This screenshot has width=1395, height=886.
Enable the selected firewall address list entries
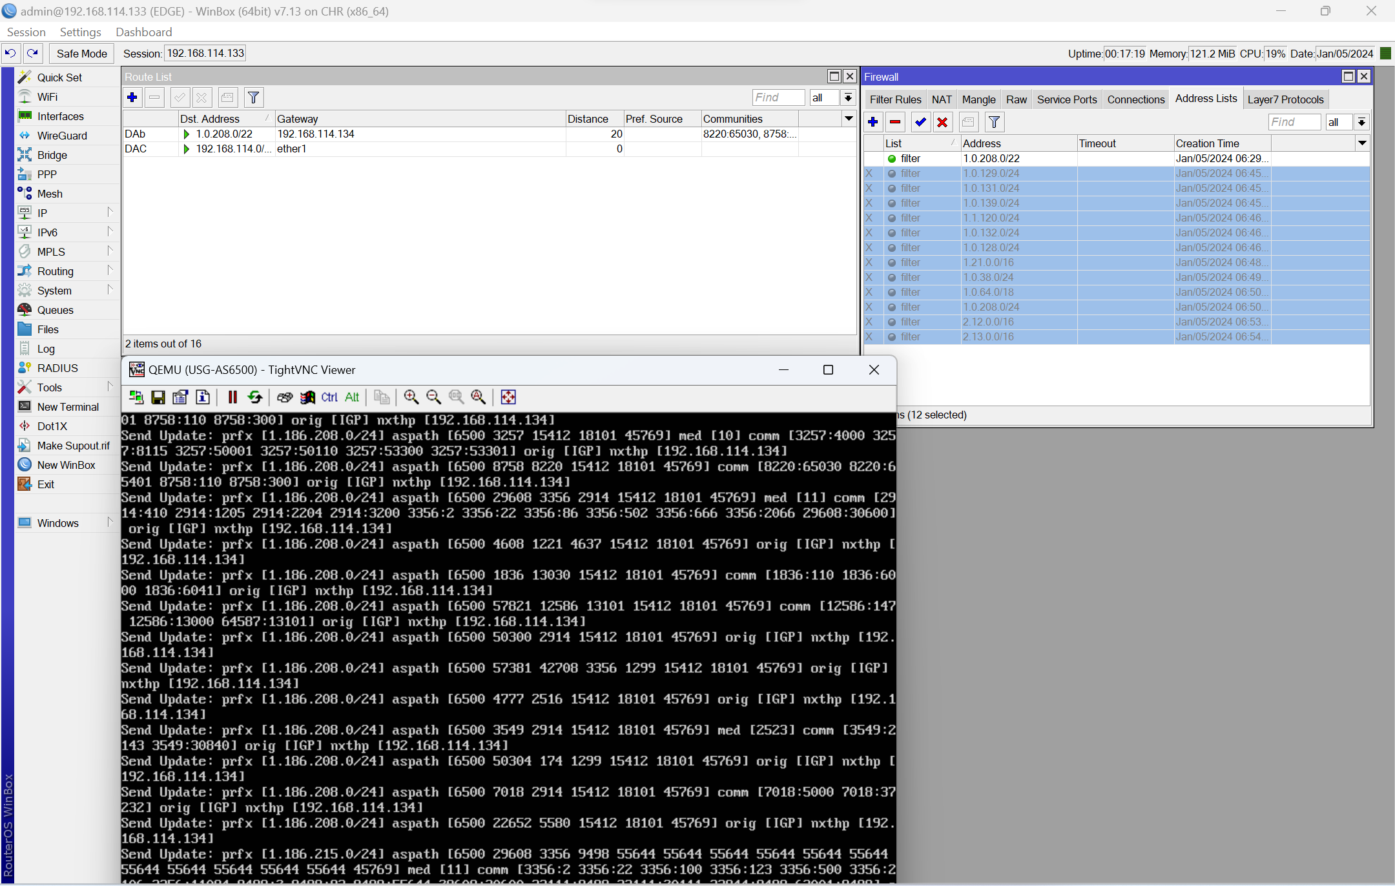(920, 122)
